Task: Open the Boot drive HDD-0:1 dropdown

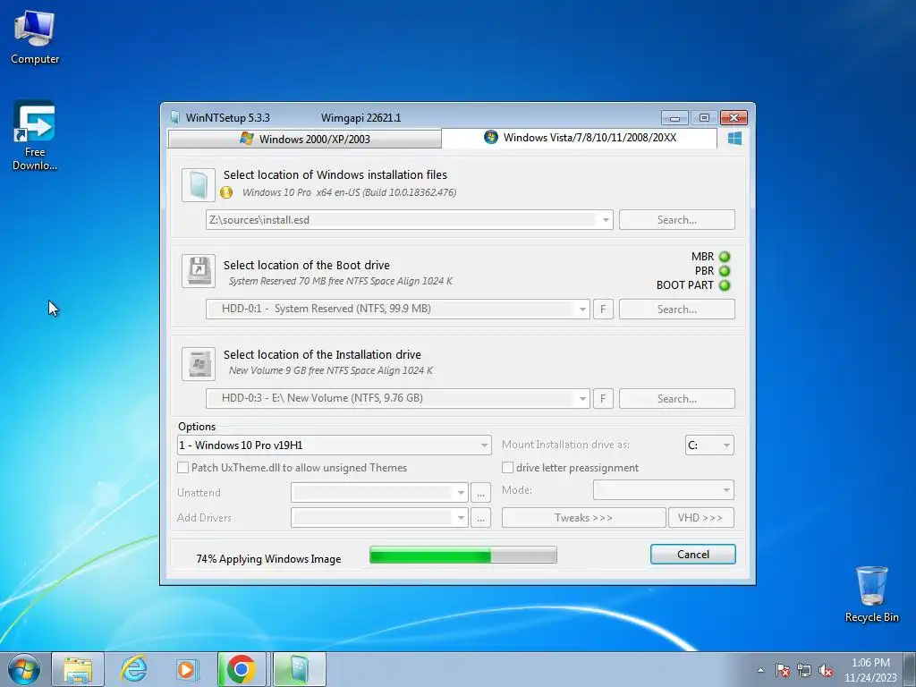Action: [x=582, y=309]
